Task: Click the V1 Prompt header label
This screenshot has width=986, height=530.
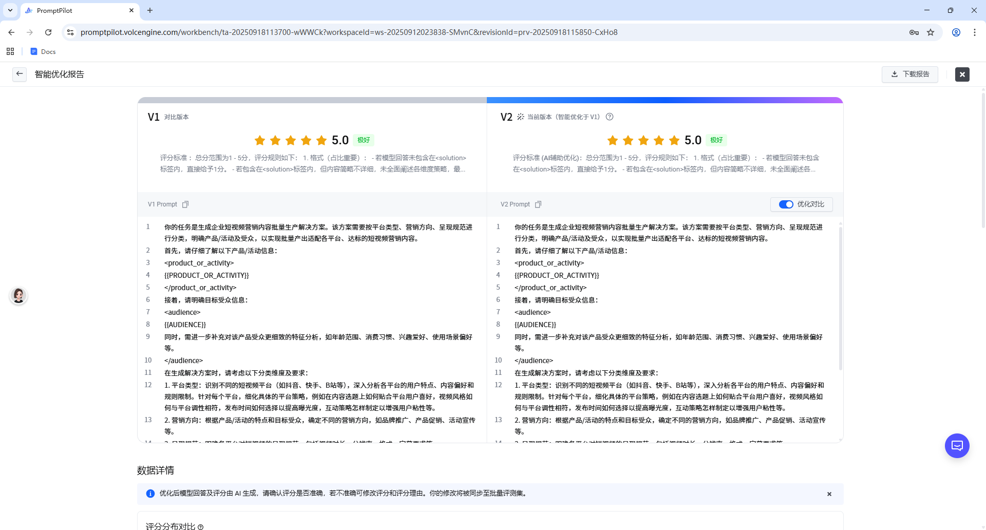Action: [x=162, y=204]
